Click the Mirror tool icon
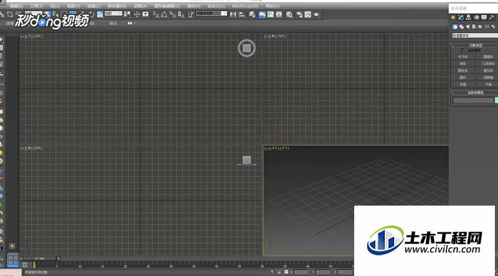Viewport: 498px width, 276px height. 233,14
